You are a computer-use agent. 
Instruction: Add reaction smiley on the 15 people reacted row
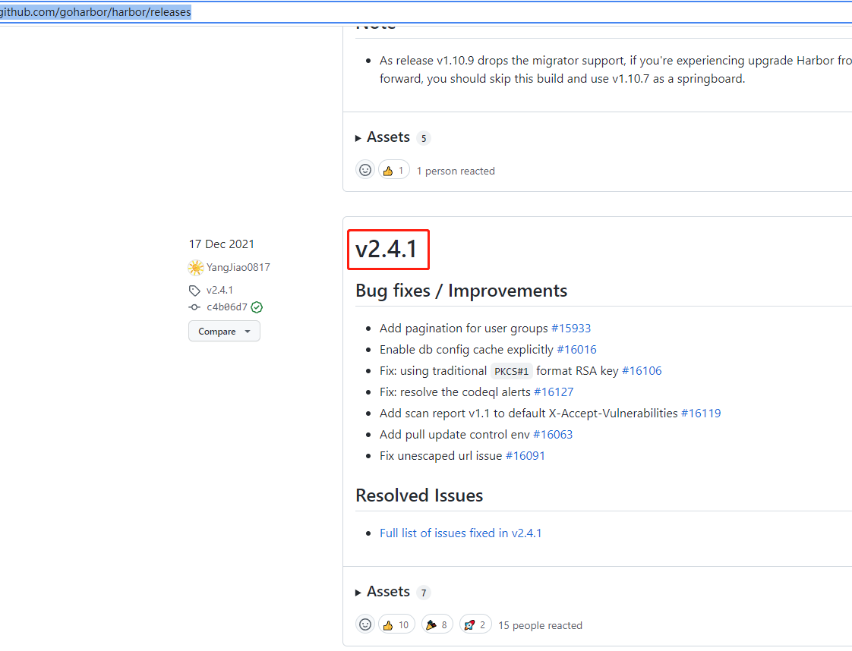coord(365,624)
